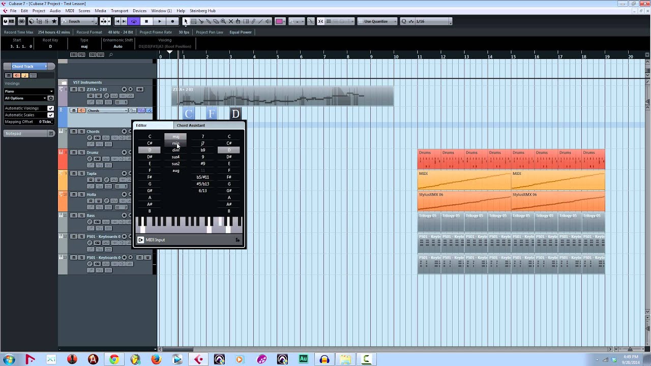The width and height of the screenshot is (651, 366).
Task: Open the Touch automation mode dropdown
Action: (79, 21)
